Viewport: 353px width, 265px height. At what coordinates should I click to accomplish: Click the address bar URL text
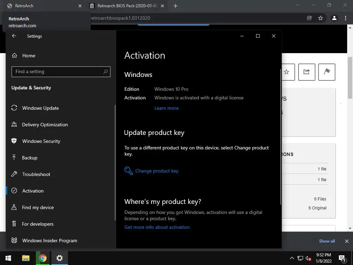120,18
